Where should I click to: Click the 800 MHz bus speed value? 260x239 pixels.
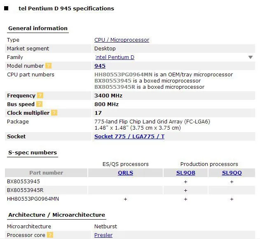point(106,104)
